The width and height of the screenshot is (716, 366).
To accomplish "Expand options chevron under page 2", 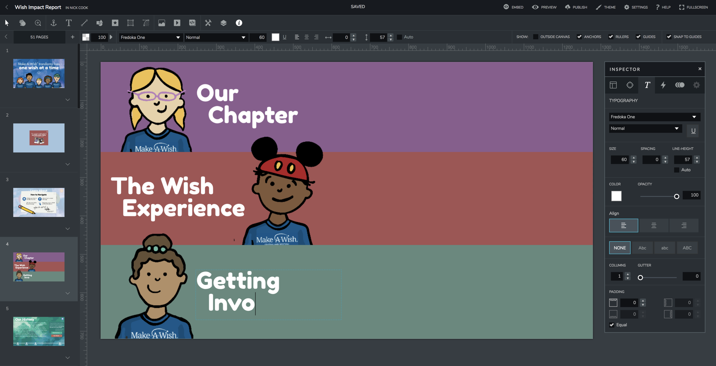I will tap(68, 164).
